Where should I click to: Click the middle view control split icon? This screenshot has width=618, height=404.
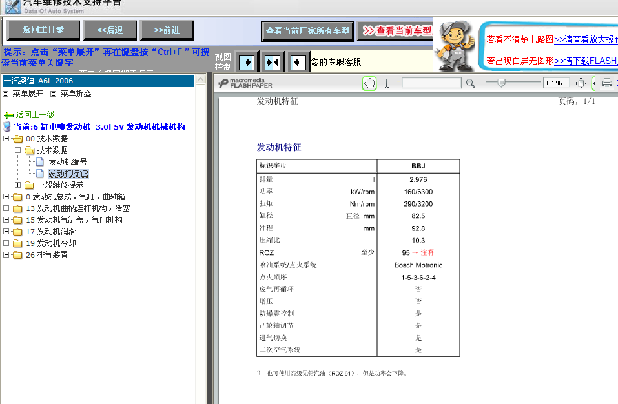(272, 63)
